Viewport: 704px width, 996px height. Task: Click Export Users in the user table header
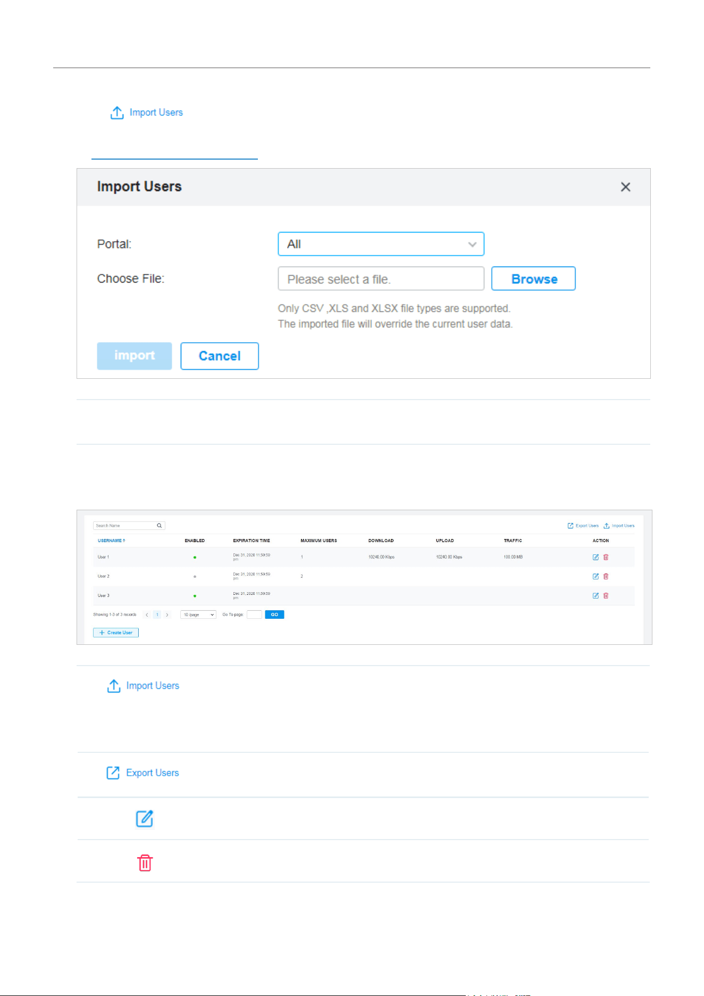pos(583,526)
